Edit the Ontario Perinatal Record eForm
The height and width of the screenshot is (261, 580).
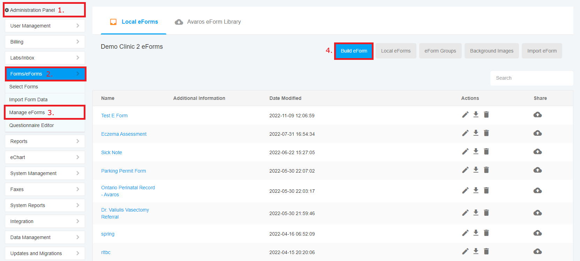[x=465, y=191]
